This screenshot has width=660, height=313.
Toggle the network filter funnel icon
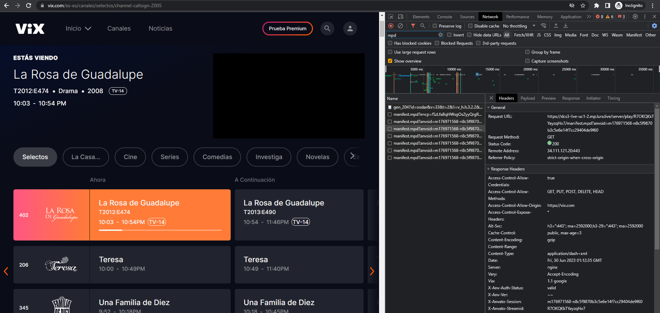click(x=413, y=26)
